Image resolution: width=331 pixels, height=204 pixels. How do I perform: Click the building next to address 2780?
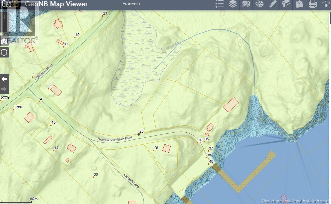29,117
